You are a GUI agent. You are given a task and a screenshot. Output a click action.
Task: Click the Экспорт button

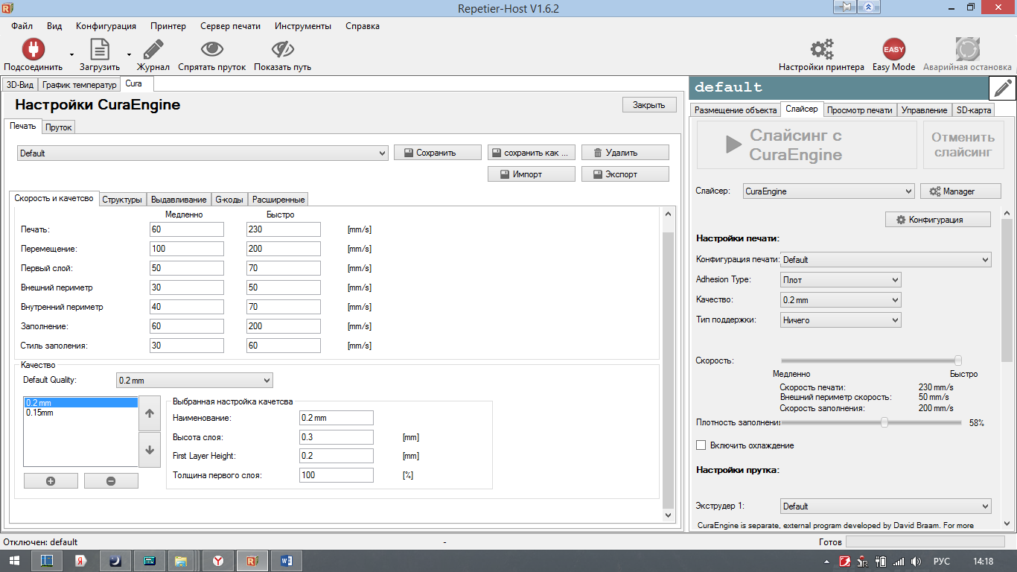click(625, 174)
